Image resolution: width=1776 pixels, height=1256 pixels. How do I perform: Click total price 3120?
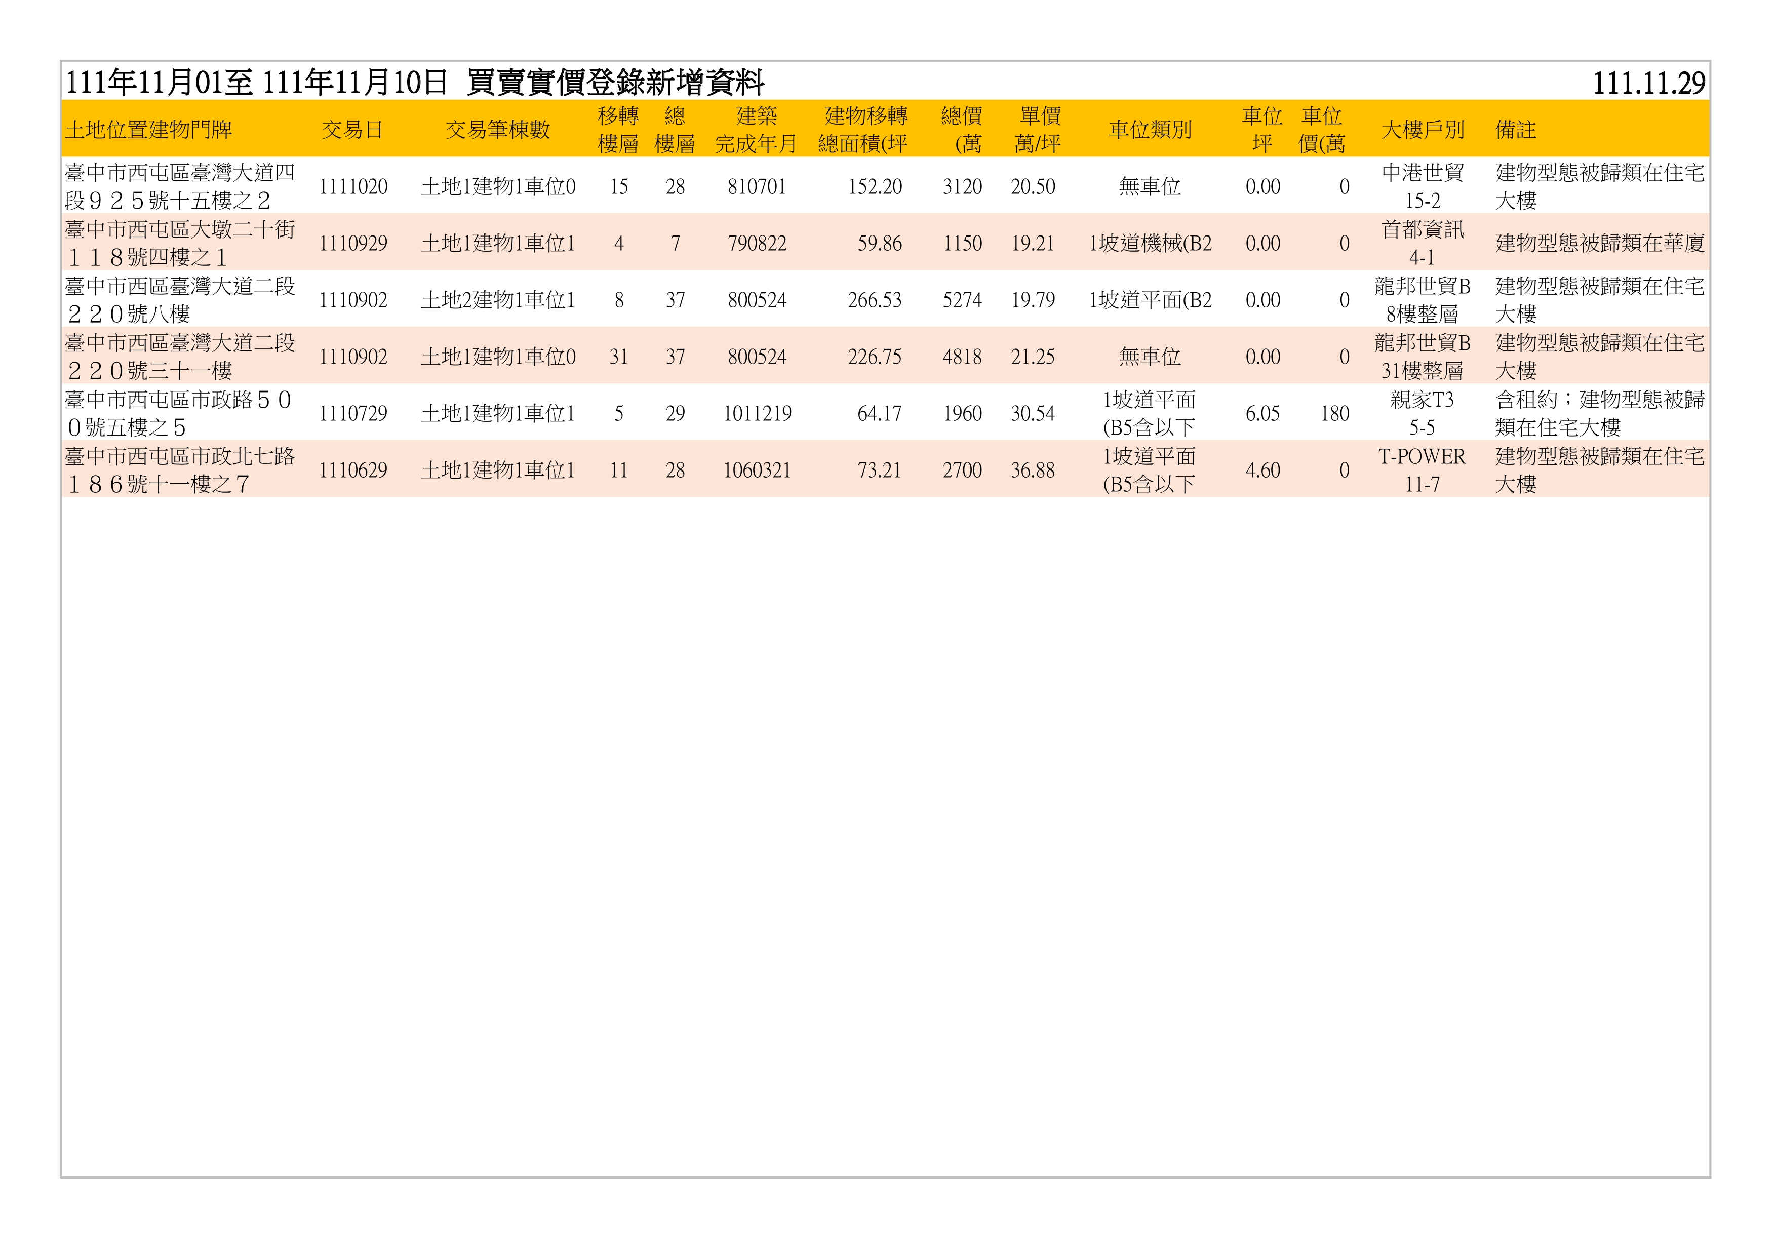tap(962, 186)
